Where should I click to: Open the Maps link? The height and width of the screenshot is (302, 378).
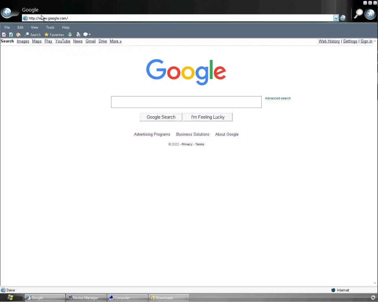coord(37,41)
